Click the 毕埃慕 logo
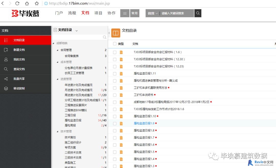The image size is (276, 168). point(25,13)
